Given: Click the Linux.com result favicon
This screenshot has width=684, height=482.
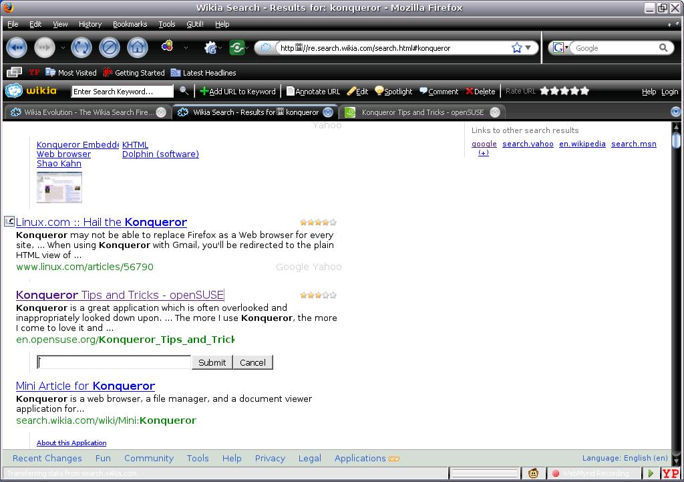Looking at the screenshot, I should pyautogui.click(x=9, y=221).
